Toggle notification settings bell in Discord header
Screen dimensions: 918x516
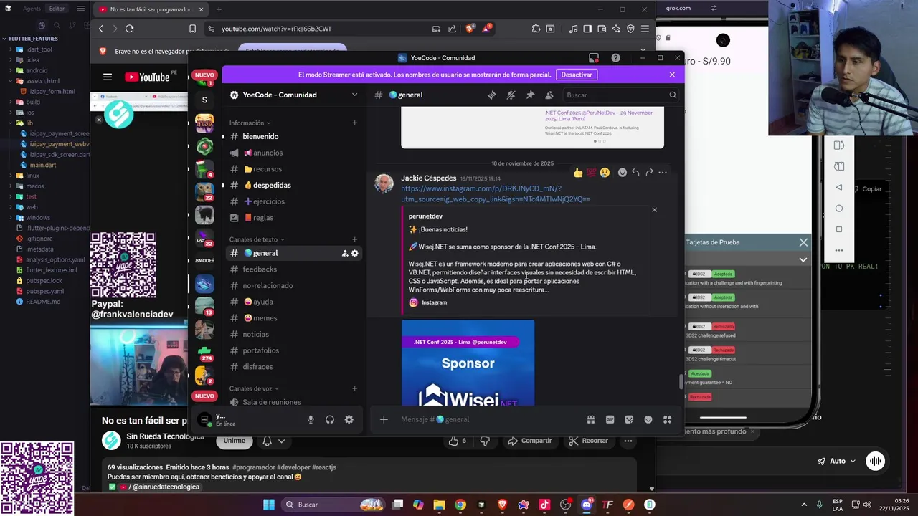(x=511, y=95)
